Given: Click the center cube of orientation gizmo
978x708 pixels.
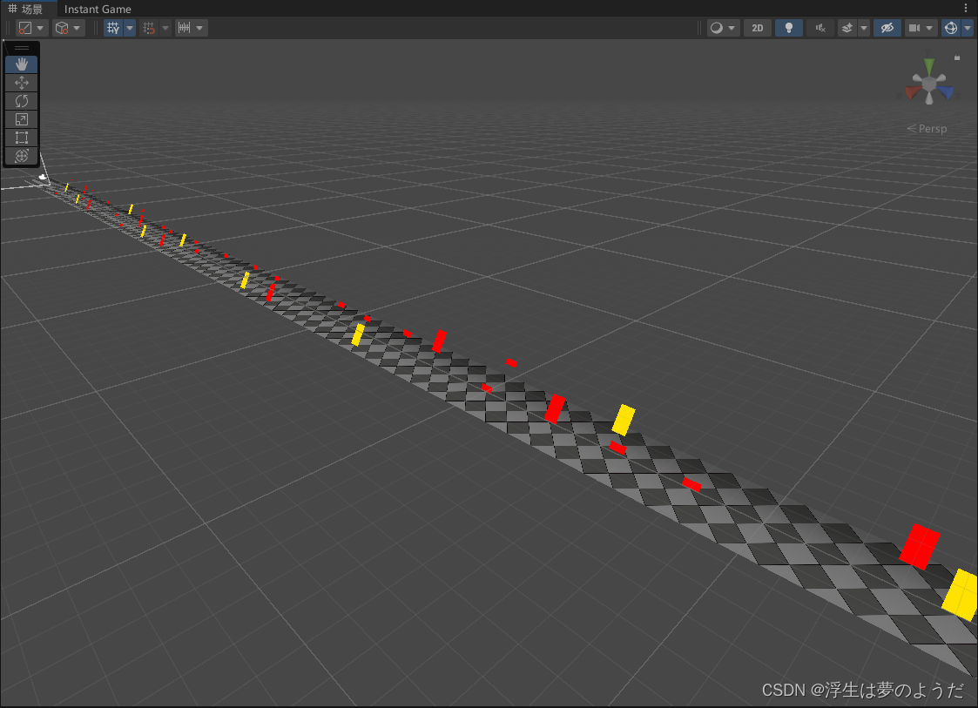Looking at the screenshot, I should (929, 84).
